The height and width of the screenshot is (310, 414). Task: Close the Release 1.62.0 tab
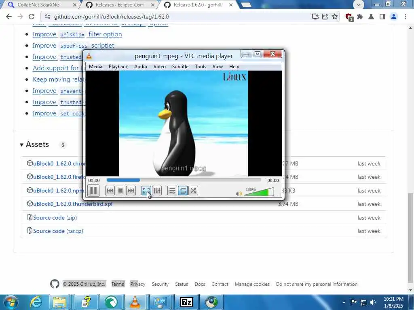click(x=231, y=5)
